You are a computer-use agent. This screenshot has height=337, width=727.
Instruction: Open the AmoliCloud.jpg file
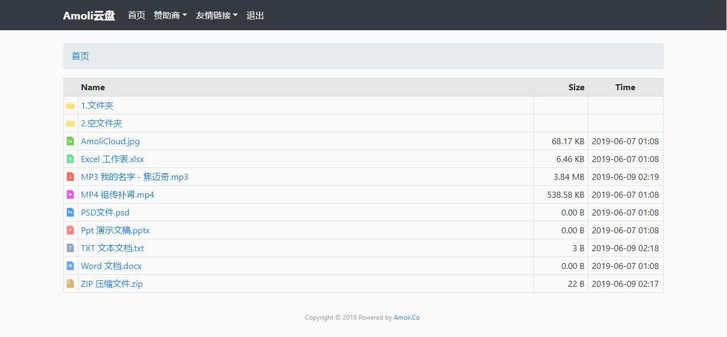point(110,141)
